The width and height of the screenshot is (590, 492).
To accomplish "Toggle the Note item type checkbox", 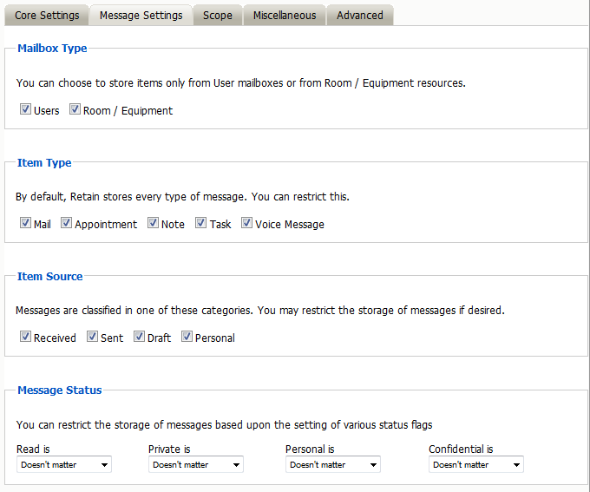I will tap(153, 224).
